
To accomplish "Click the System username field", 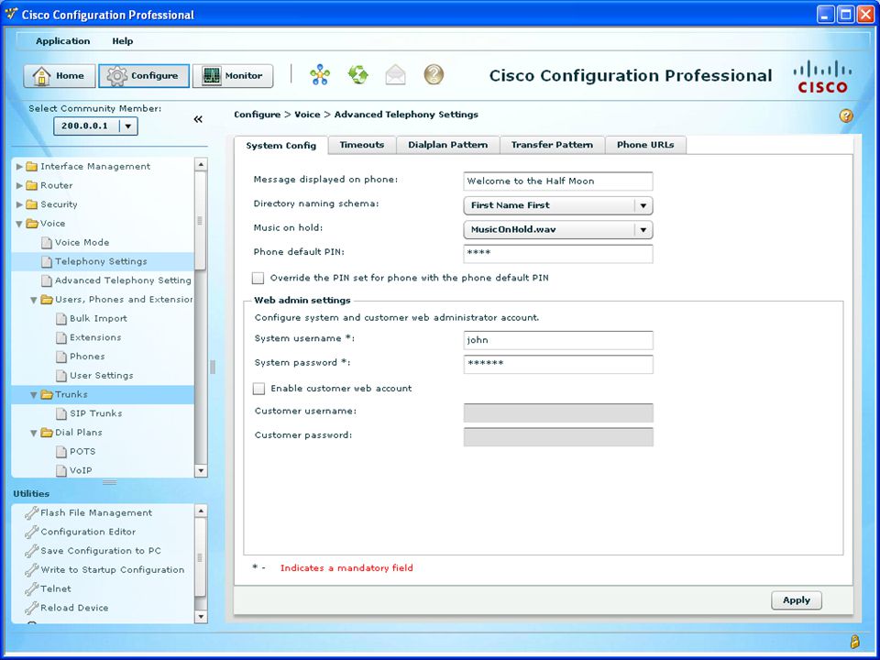I will [558, 340].
